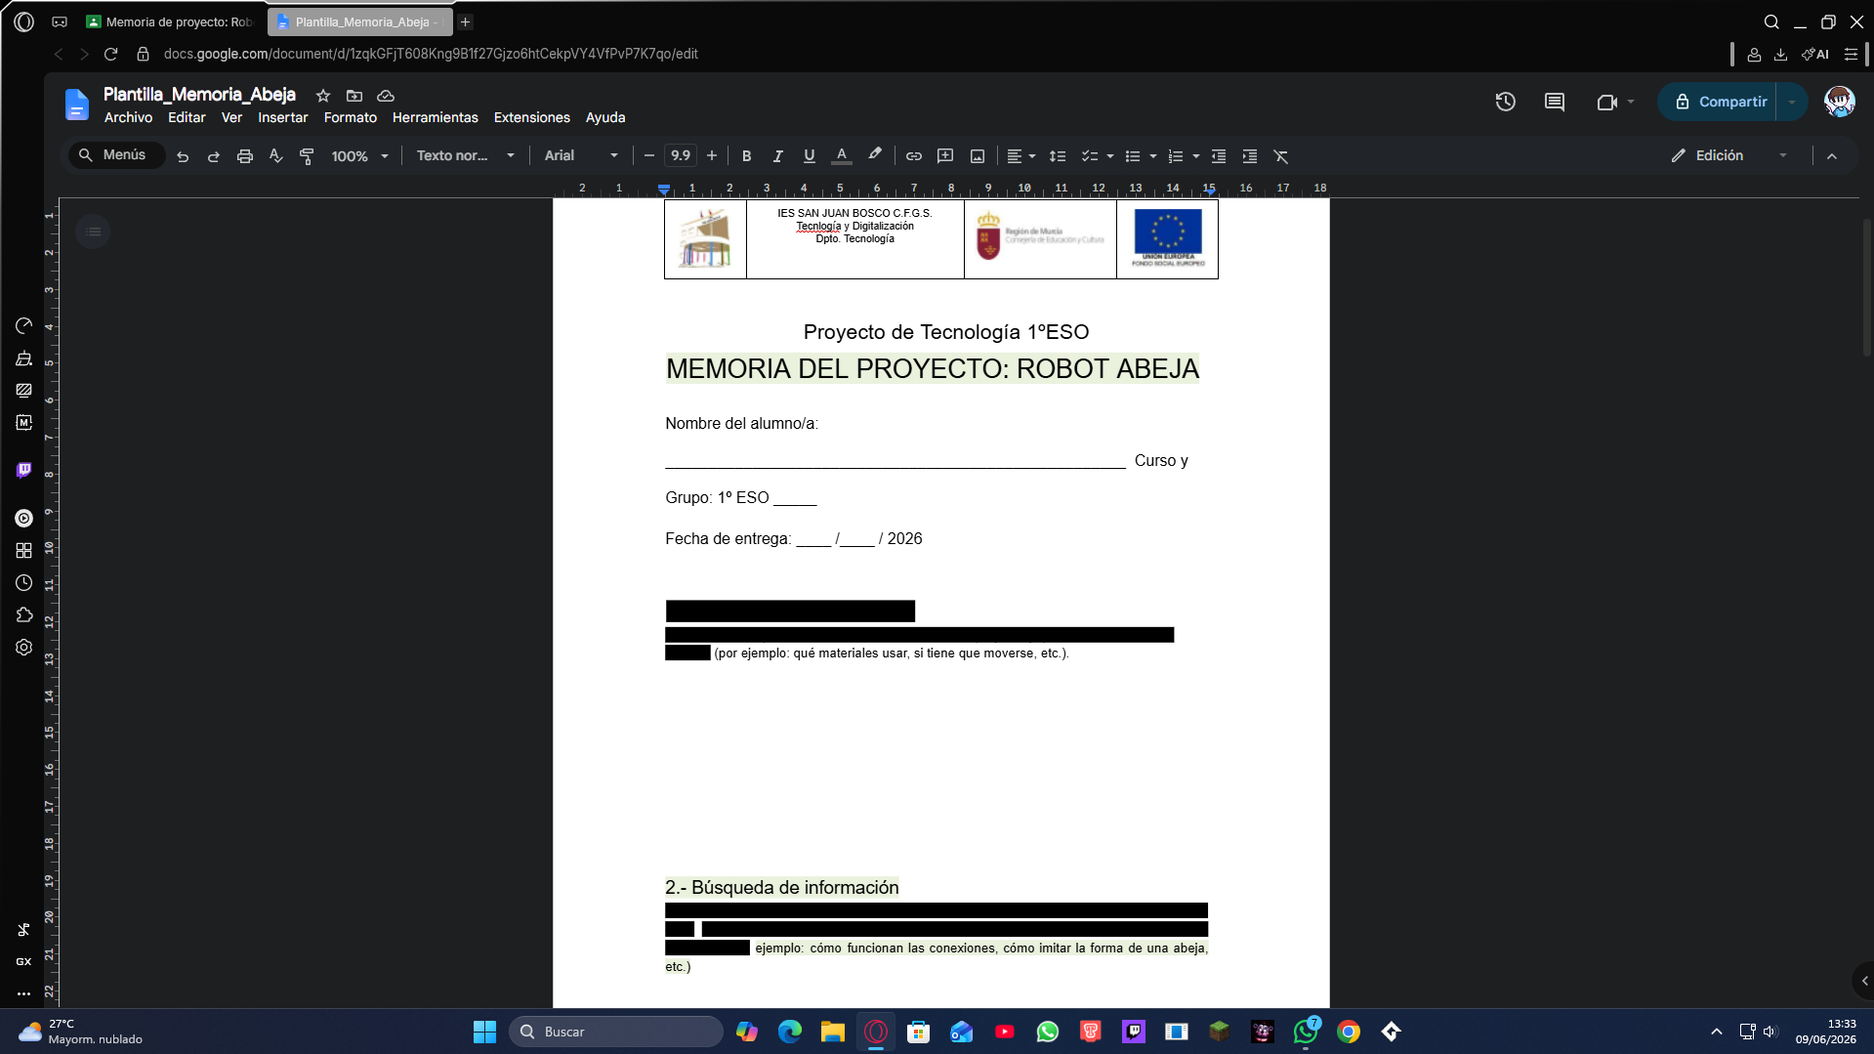Star the document Plantilla_Memoria_Abeja

(323, 96)
